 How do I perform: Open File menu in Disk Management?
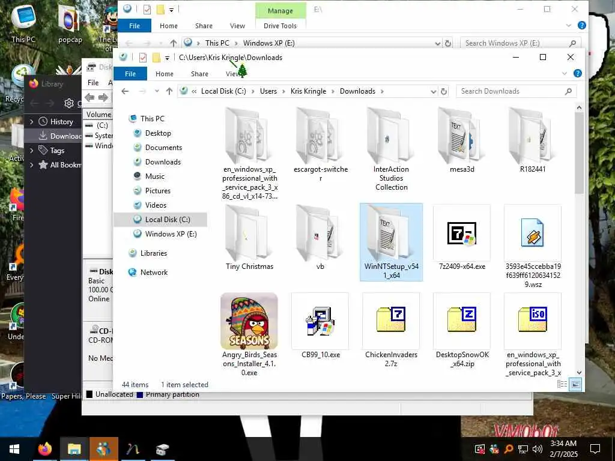click(93, 83)
